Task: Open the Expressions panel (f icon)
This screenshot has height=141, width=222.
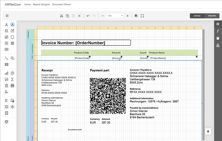Action: pos(218,31)
